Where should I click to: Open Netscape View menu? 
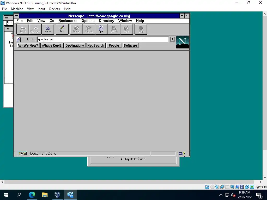(41, 21)
